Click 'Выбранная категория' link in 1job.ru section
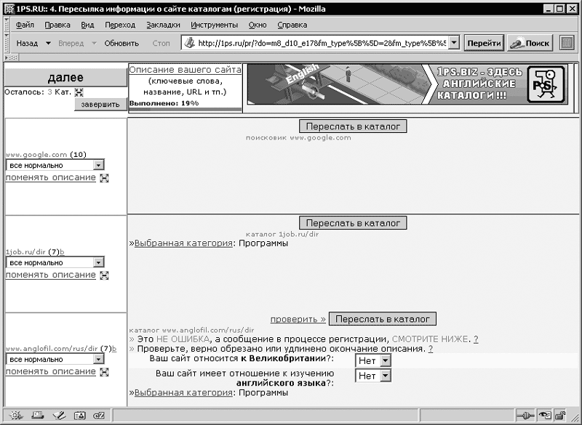This screenshot has height=425, width=582. tap(183, 243)
